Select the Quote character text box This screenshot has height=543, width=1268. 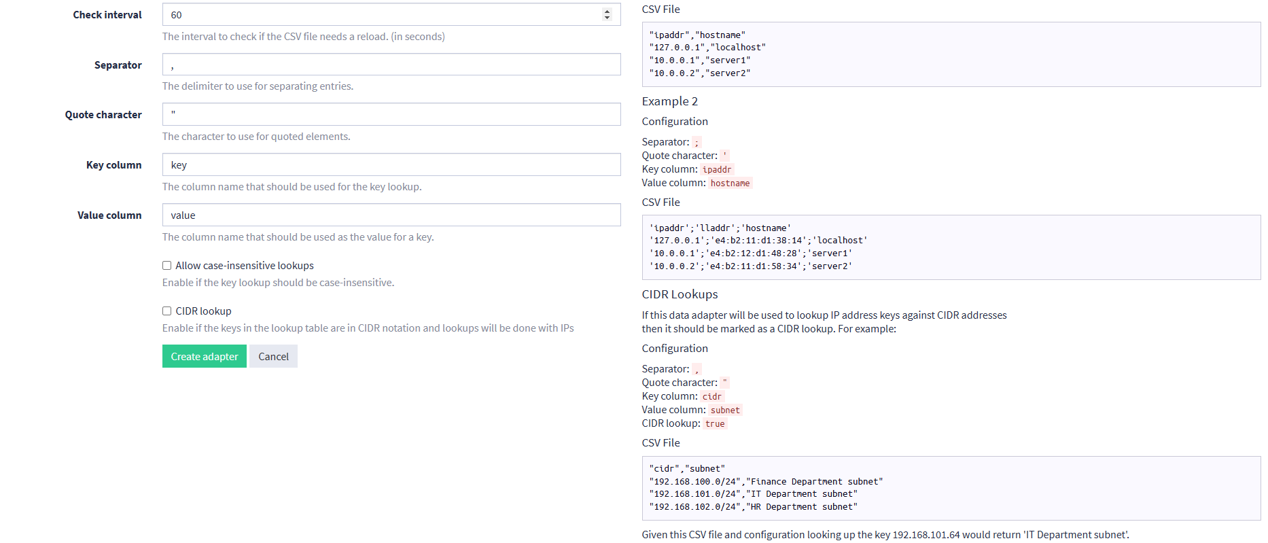click(x=391, y=114)
